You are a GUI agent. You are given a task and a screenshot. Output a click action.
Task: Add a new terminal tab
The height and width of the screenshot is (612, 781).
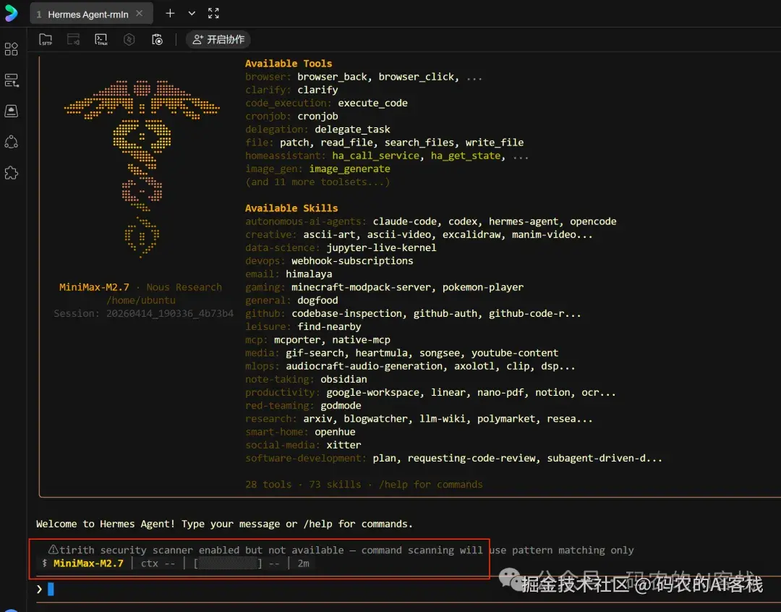coord(170,14)
